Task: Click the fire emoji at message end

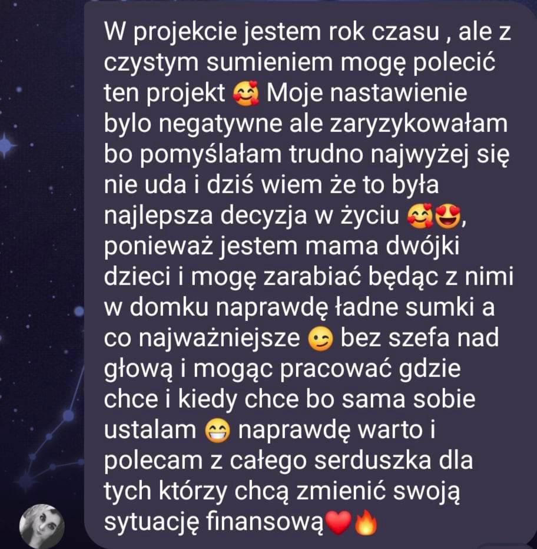Action: click(366, 522)
